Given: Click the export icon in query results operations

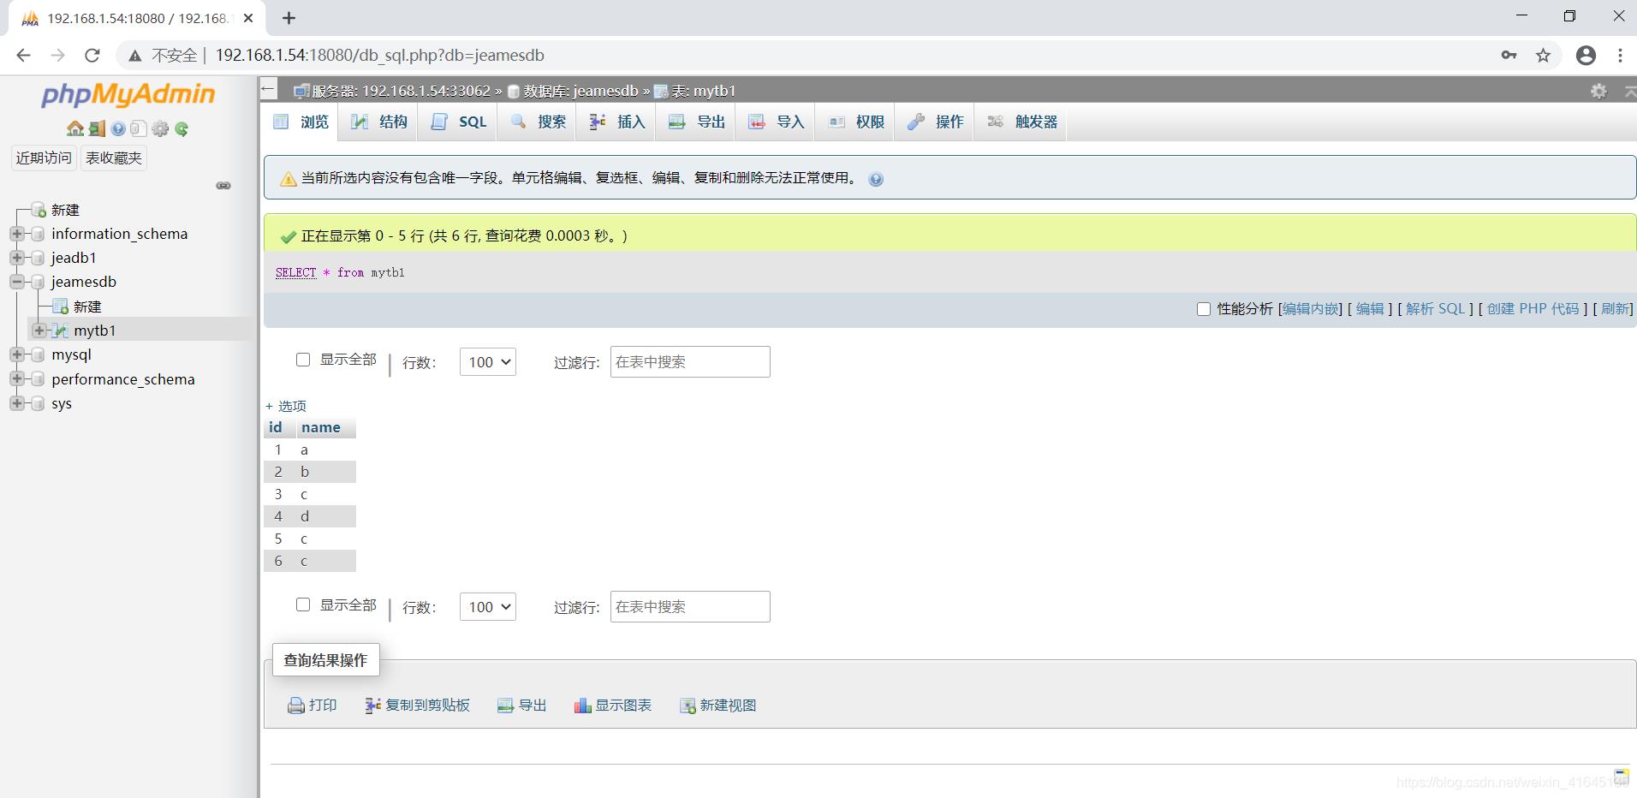Looking at the screenshot, I should pyautogui.click(x=506, y=706).
